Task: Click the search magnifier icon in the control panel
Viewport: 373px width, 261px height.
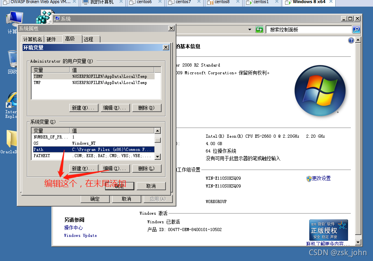Action: (x=356, y=30)
